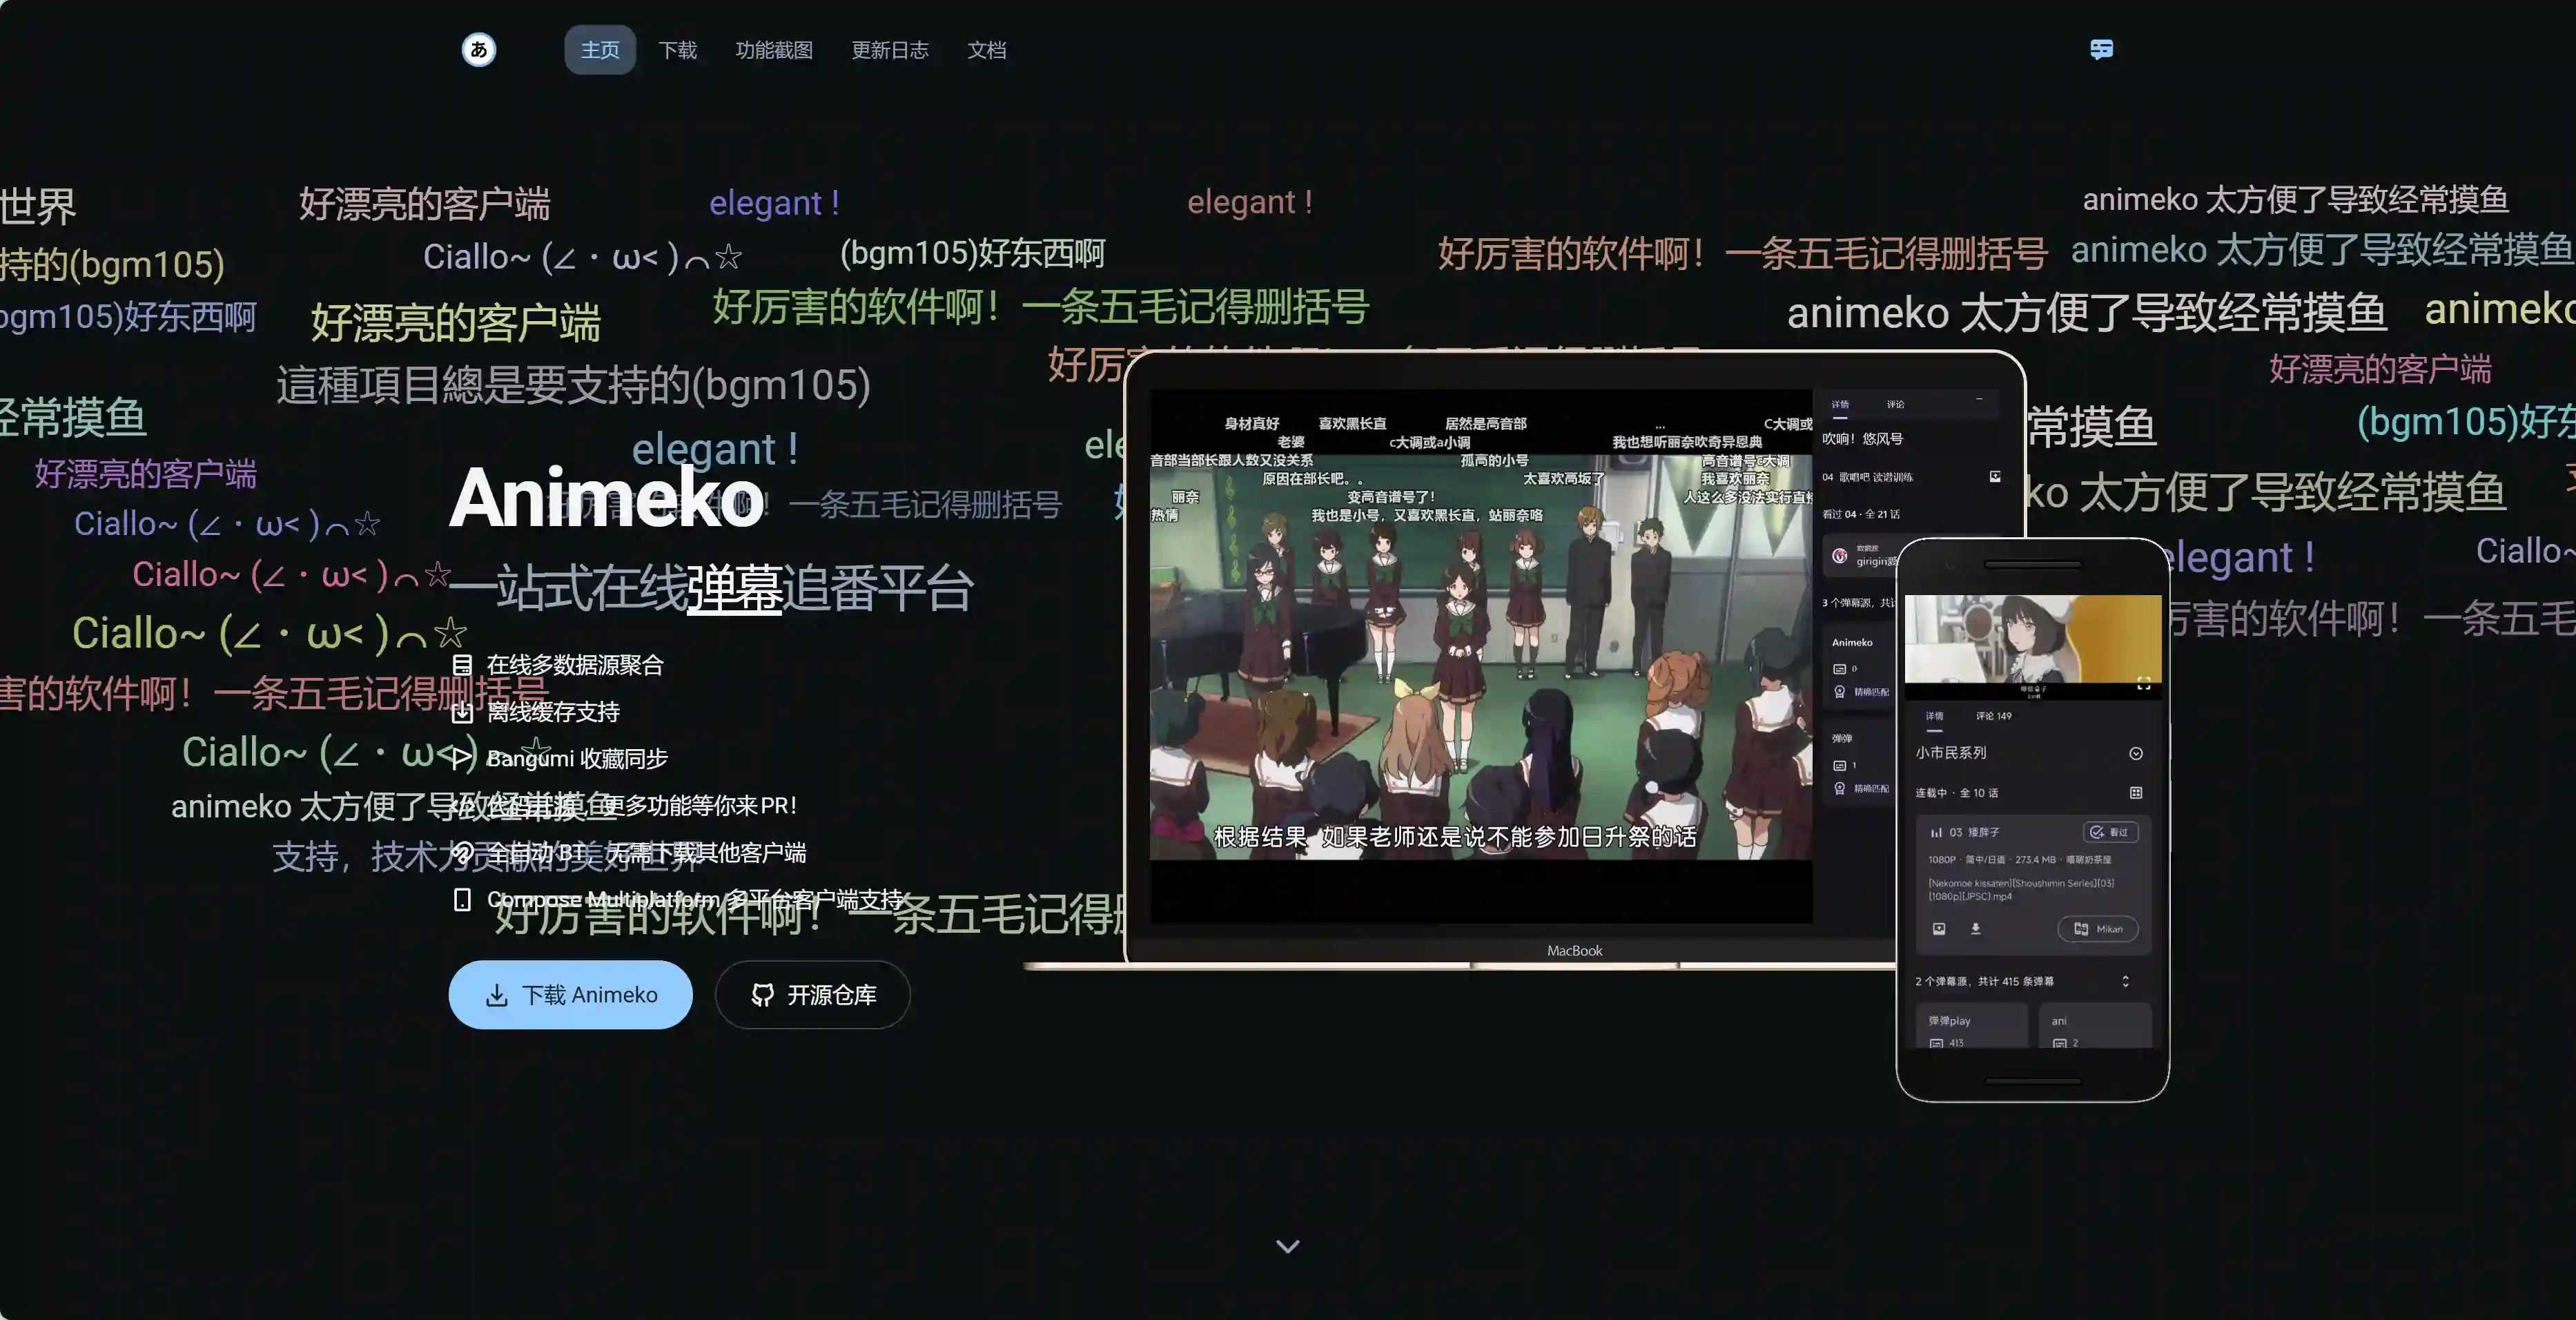Click the 下载 Animeko download button

pos(570,994)
